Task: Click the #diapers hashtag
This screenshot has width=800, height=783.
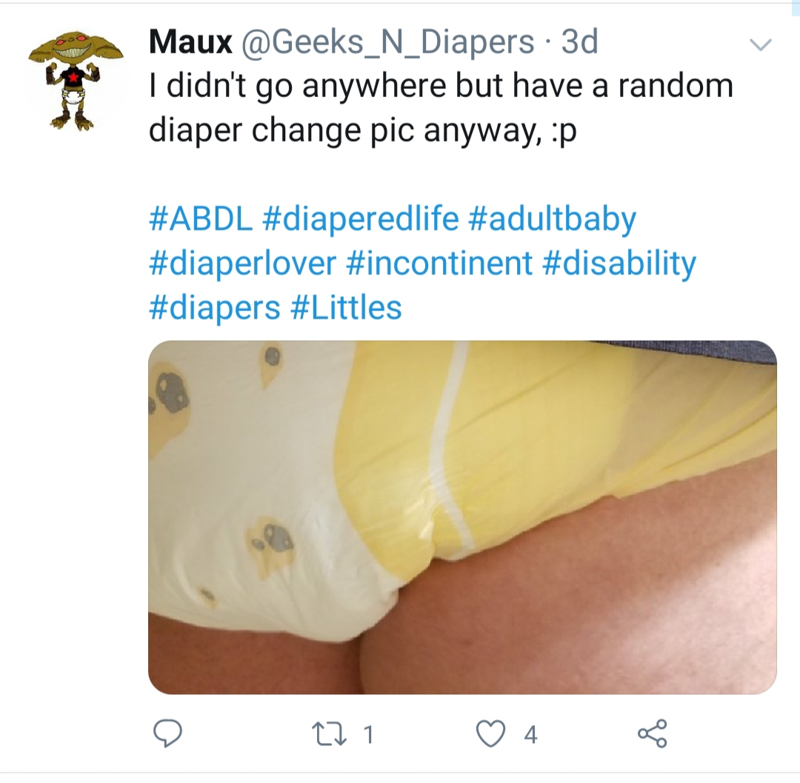Action: tap(214, 309)
